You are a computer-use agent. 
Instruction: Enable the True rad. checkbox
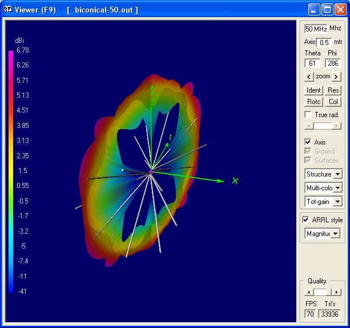(x=308, y=115)
